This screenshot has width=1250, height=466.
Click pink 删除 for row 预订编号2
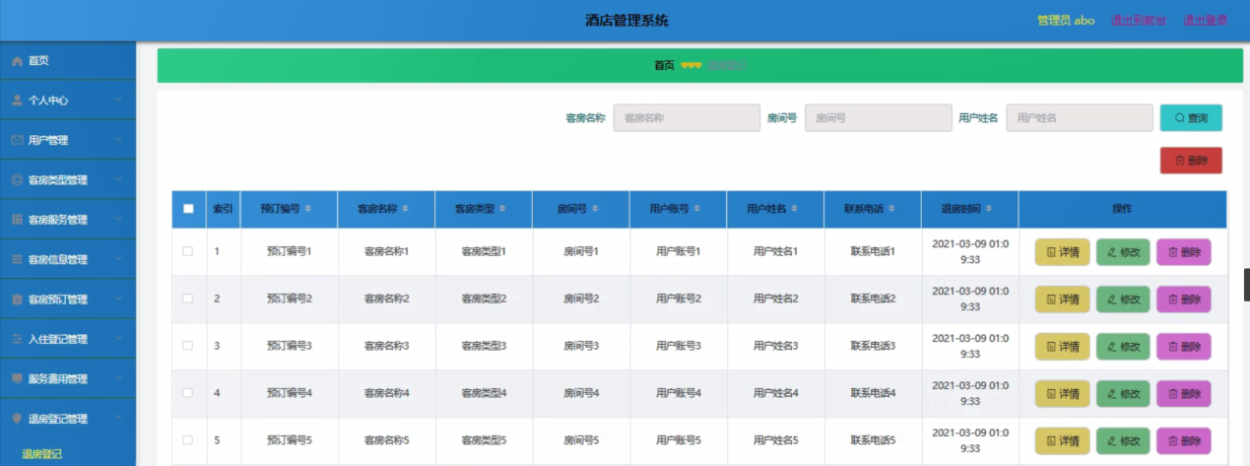(x=1184, y=300)
